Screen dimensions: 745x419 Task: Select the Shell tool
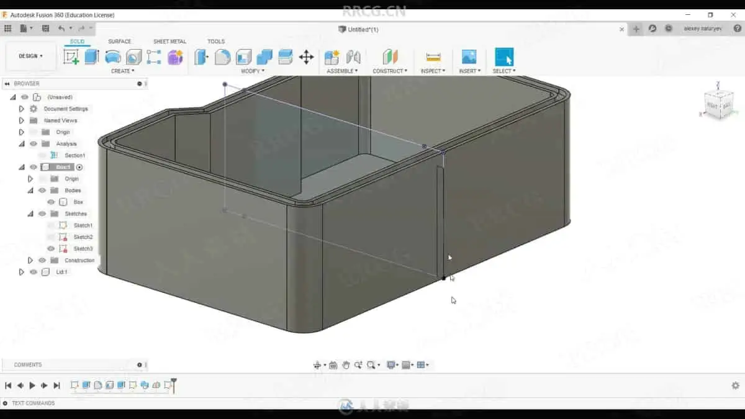tap(243, 57)
